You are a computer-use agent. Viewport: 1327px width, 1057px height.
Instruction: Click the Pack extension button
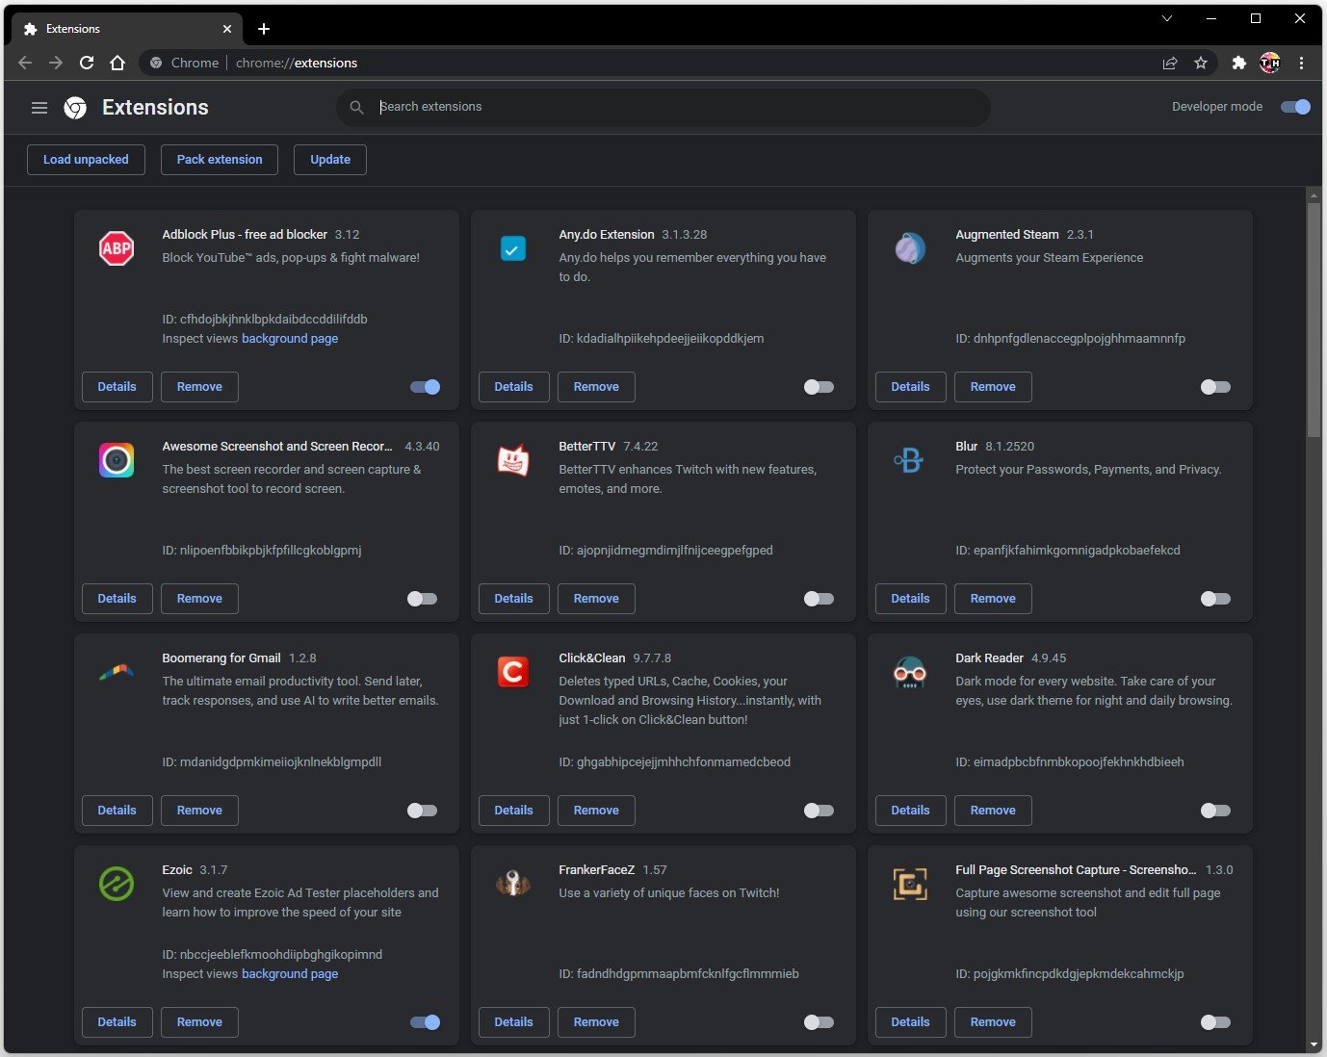[220, 160]
